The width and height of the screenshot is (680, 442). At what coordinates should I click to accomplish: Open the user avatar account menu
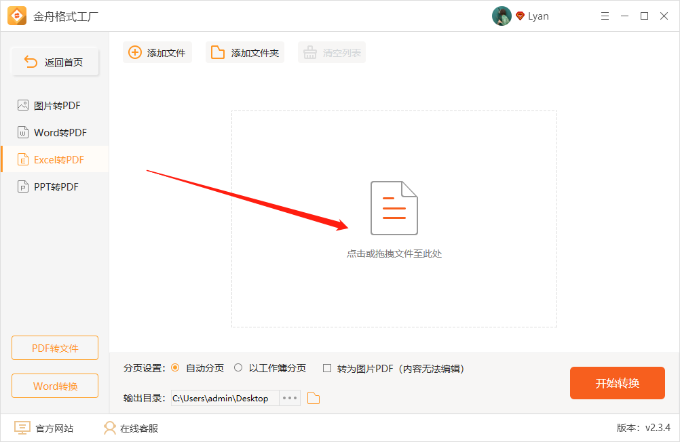click(x=502, y=16)
